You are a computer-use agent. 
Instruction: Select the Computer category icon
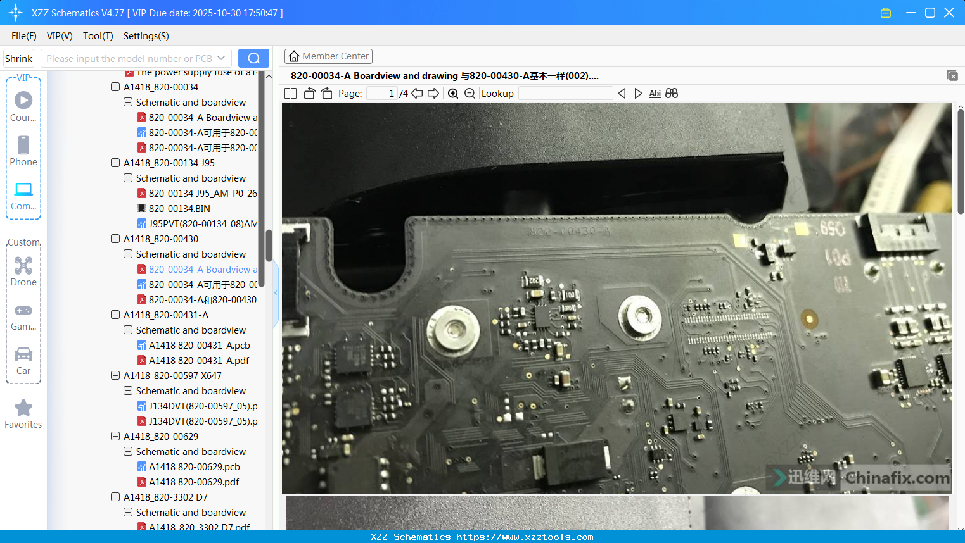pyautogui.click(x=23, y=195)
